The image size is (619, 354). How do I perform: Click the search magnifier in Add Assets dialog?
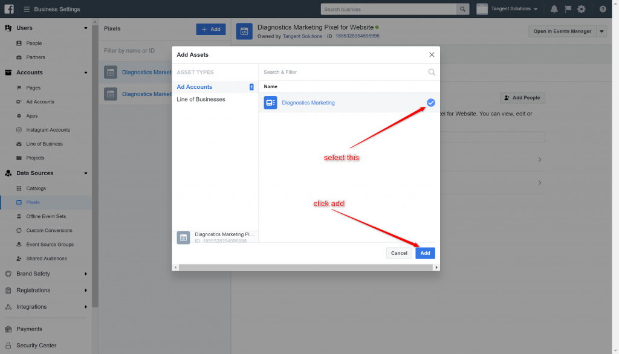(432, 72)
